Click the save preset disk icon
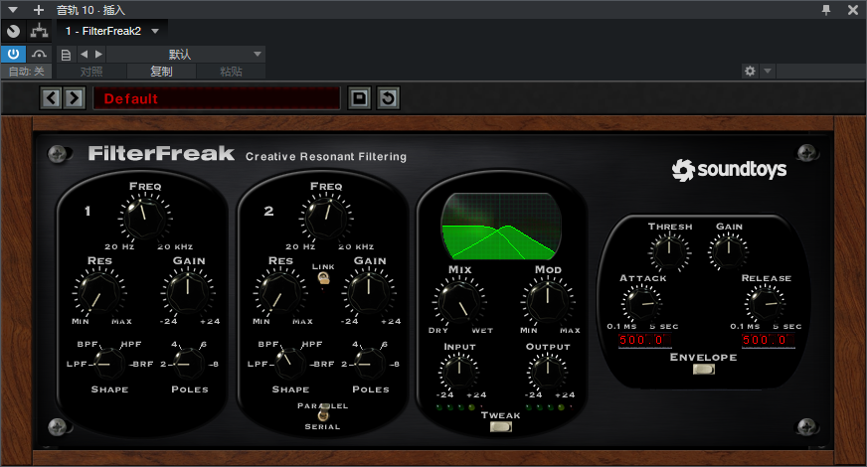 (359, 98)
